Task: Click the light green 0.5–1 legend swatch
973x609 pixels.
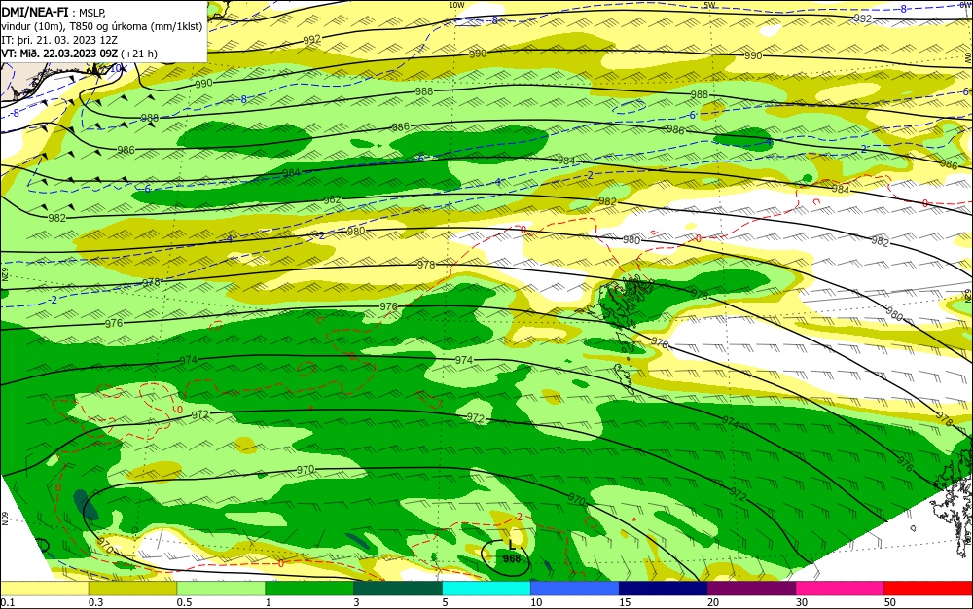Action: (221, 589)
